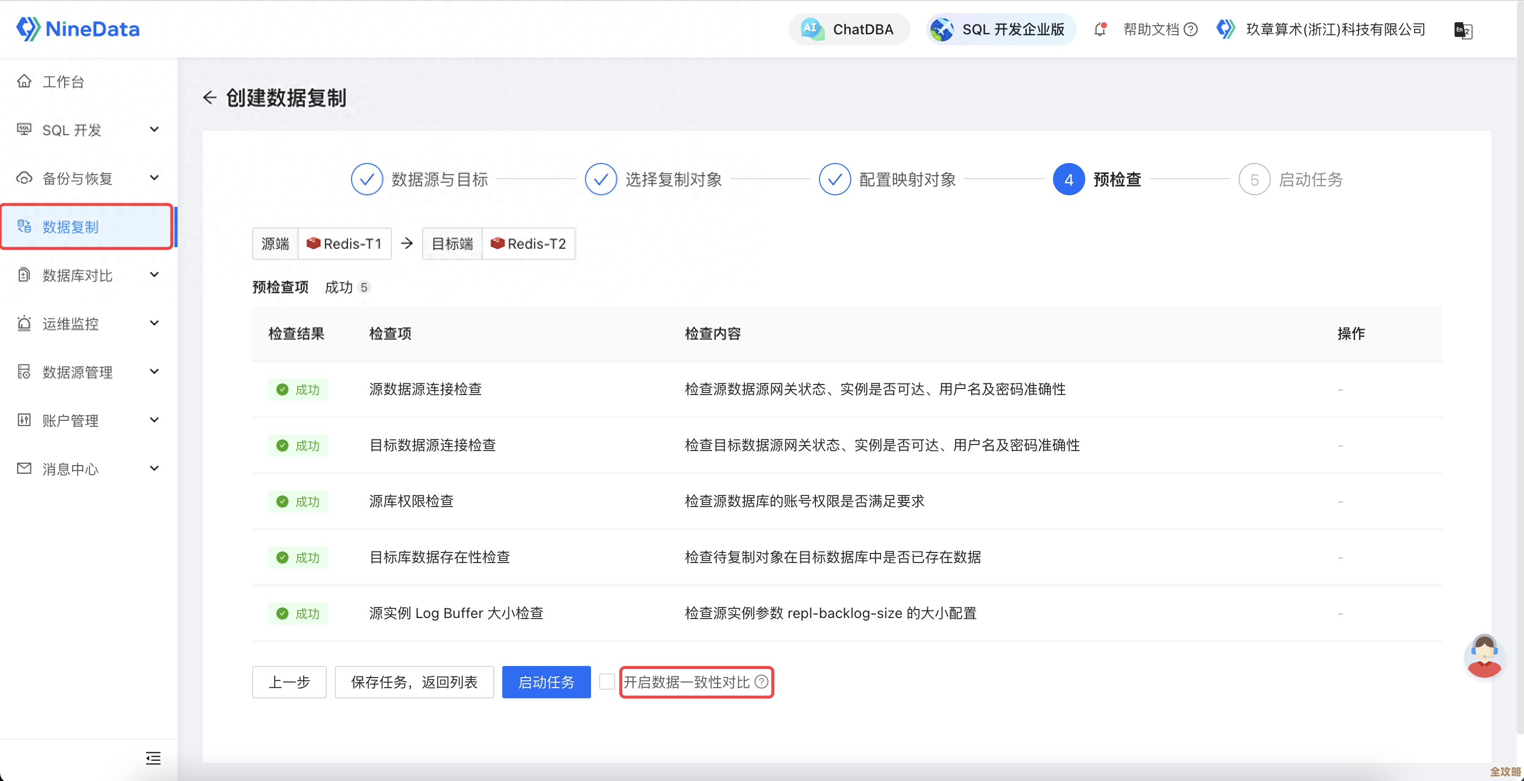The height and width of the screenshot is (781, 1524).
Task: Click the question mark beside 开启数据一致性对比
Action: [761, 682]
